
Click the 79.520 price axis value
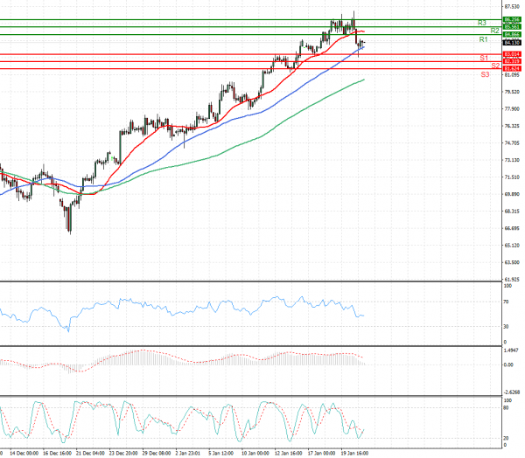pyautogui.click(x=512, y=92)
